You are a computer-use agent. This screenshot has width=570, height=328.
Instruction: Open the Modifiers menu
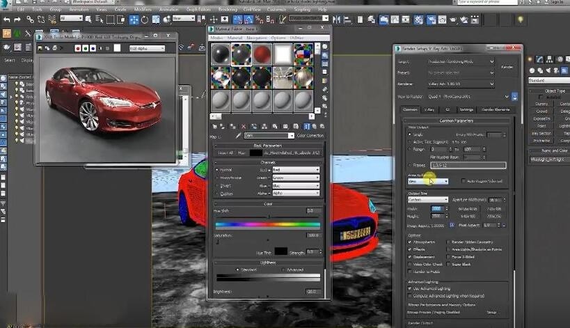[143, 9]
